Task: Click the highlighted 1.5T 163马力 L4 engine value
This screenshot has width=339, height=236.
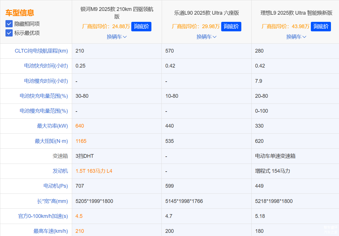Action: pos(94,171)
